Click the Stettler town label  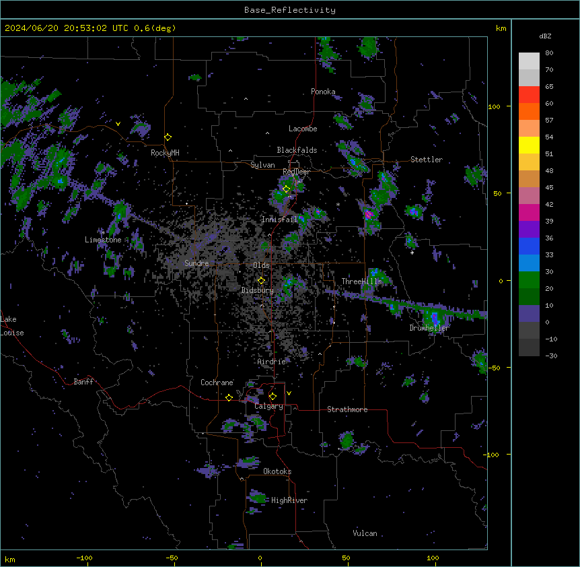[427, 160]
